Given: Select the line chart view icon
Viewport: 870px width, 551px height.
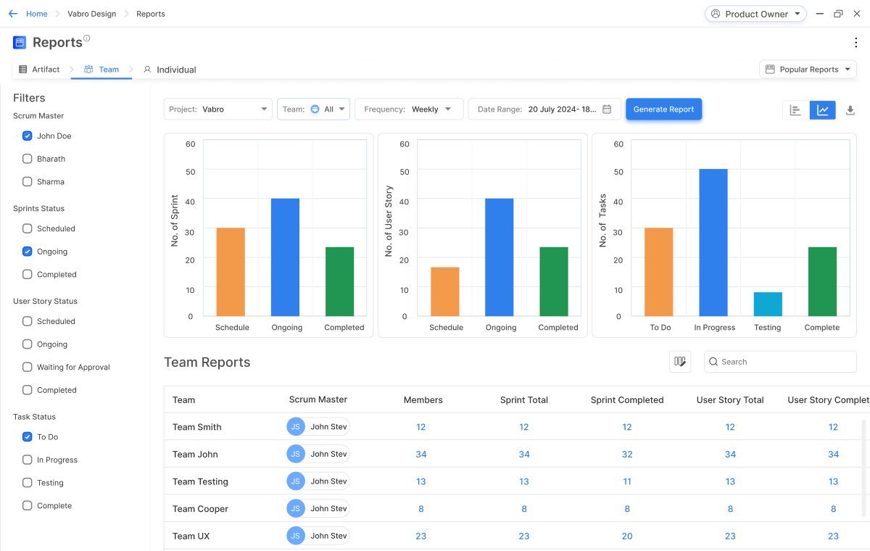Looking at the screenshot, I should (x=823, y=110).
